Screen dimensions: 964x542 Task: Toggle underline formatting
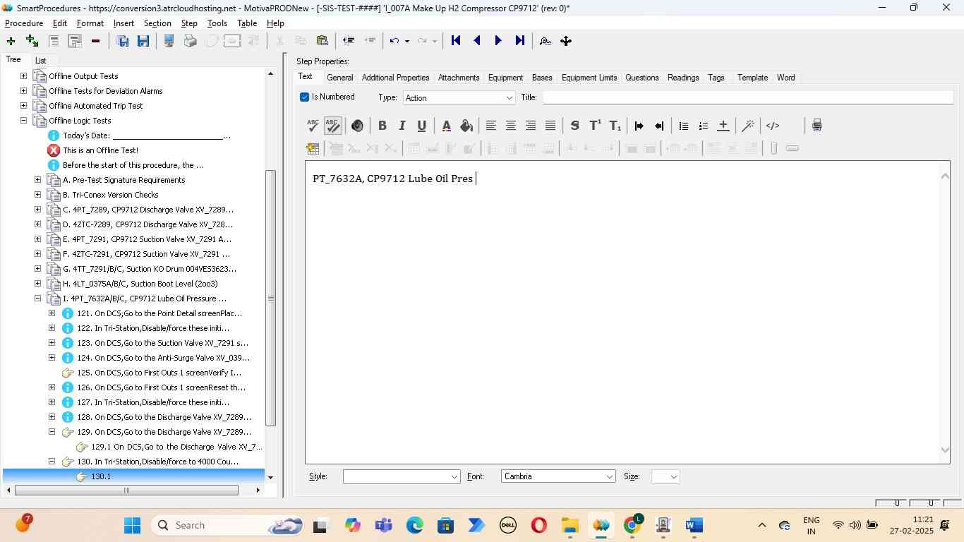421,126
